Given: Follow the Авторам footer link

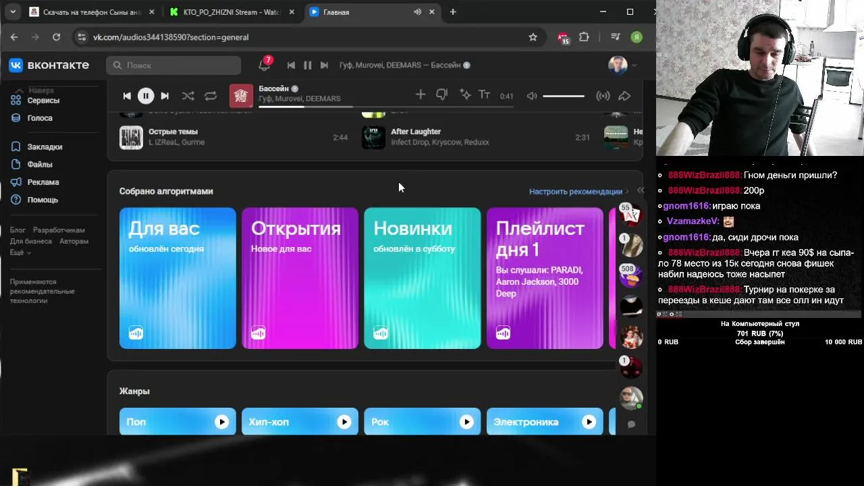Looking at the screenshot, I should coord(74,241).
